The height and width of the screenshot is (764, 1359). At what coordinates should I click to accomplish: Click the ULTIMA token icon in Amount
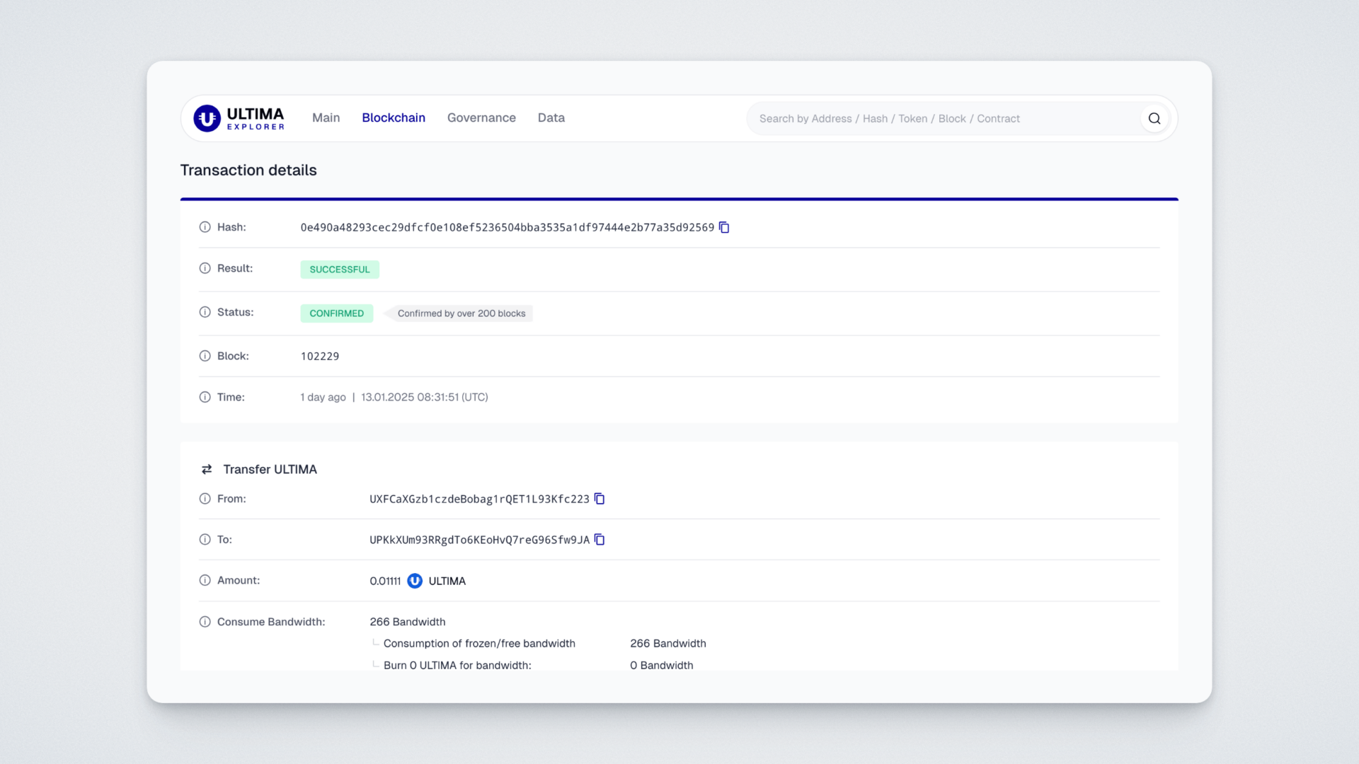(415, 581)
